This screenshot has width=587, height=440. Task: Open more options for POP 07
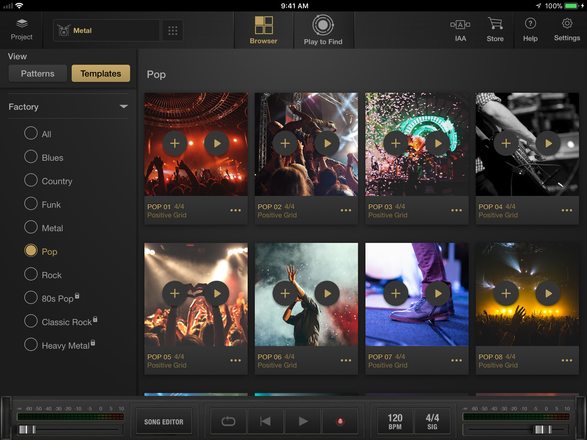457,360
